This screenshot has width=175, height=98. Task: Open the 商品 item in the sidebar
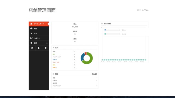pyautogui.click(x=39, y=29)
